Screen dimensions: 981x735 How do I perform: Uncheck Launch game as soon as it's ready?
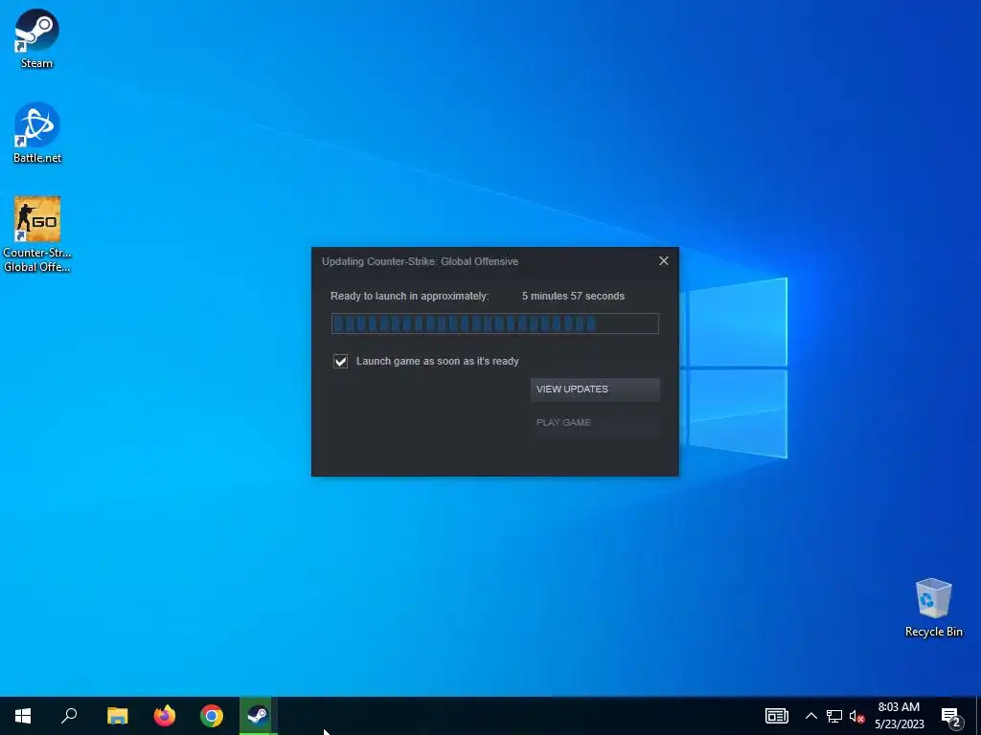coord(340,361)
